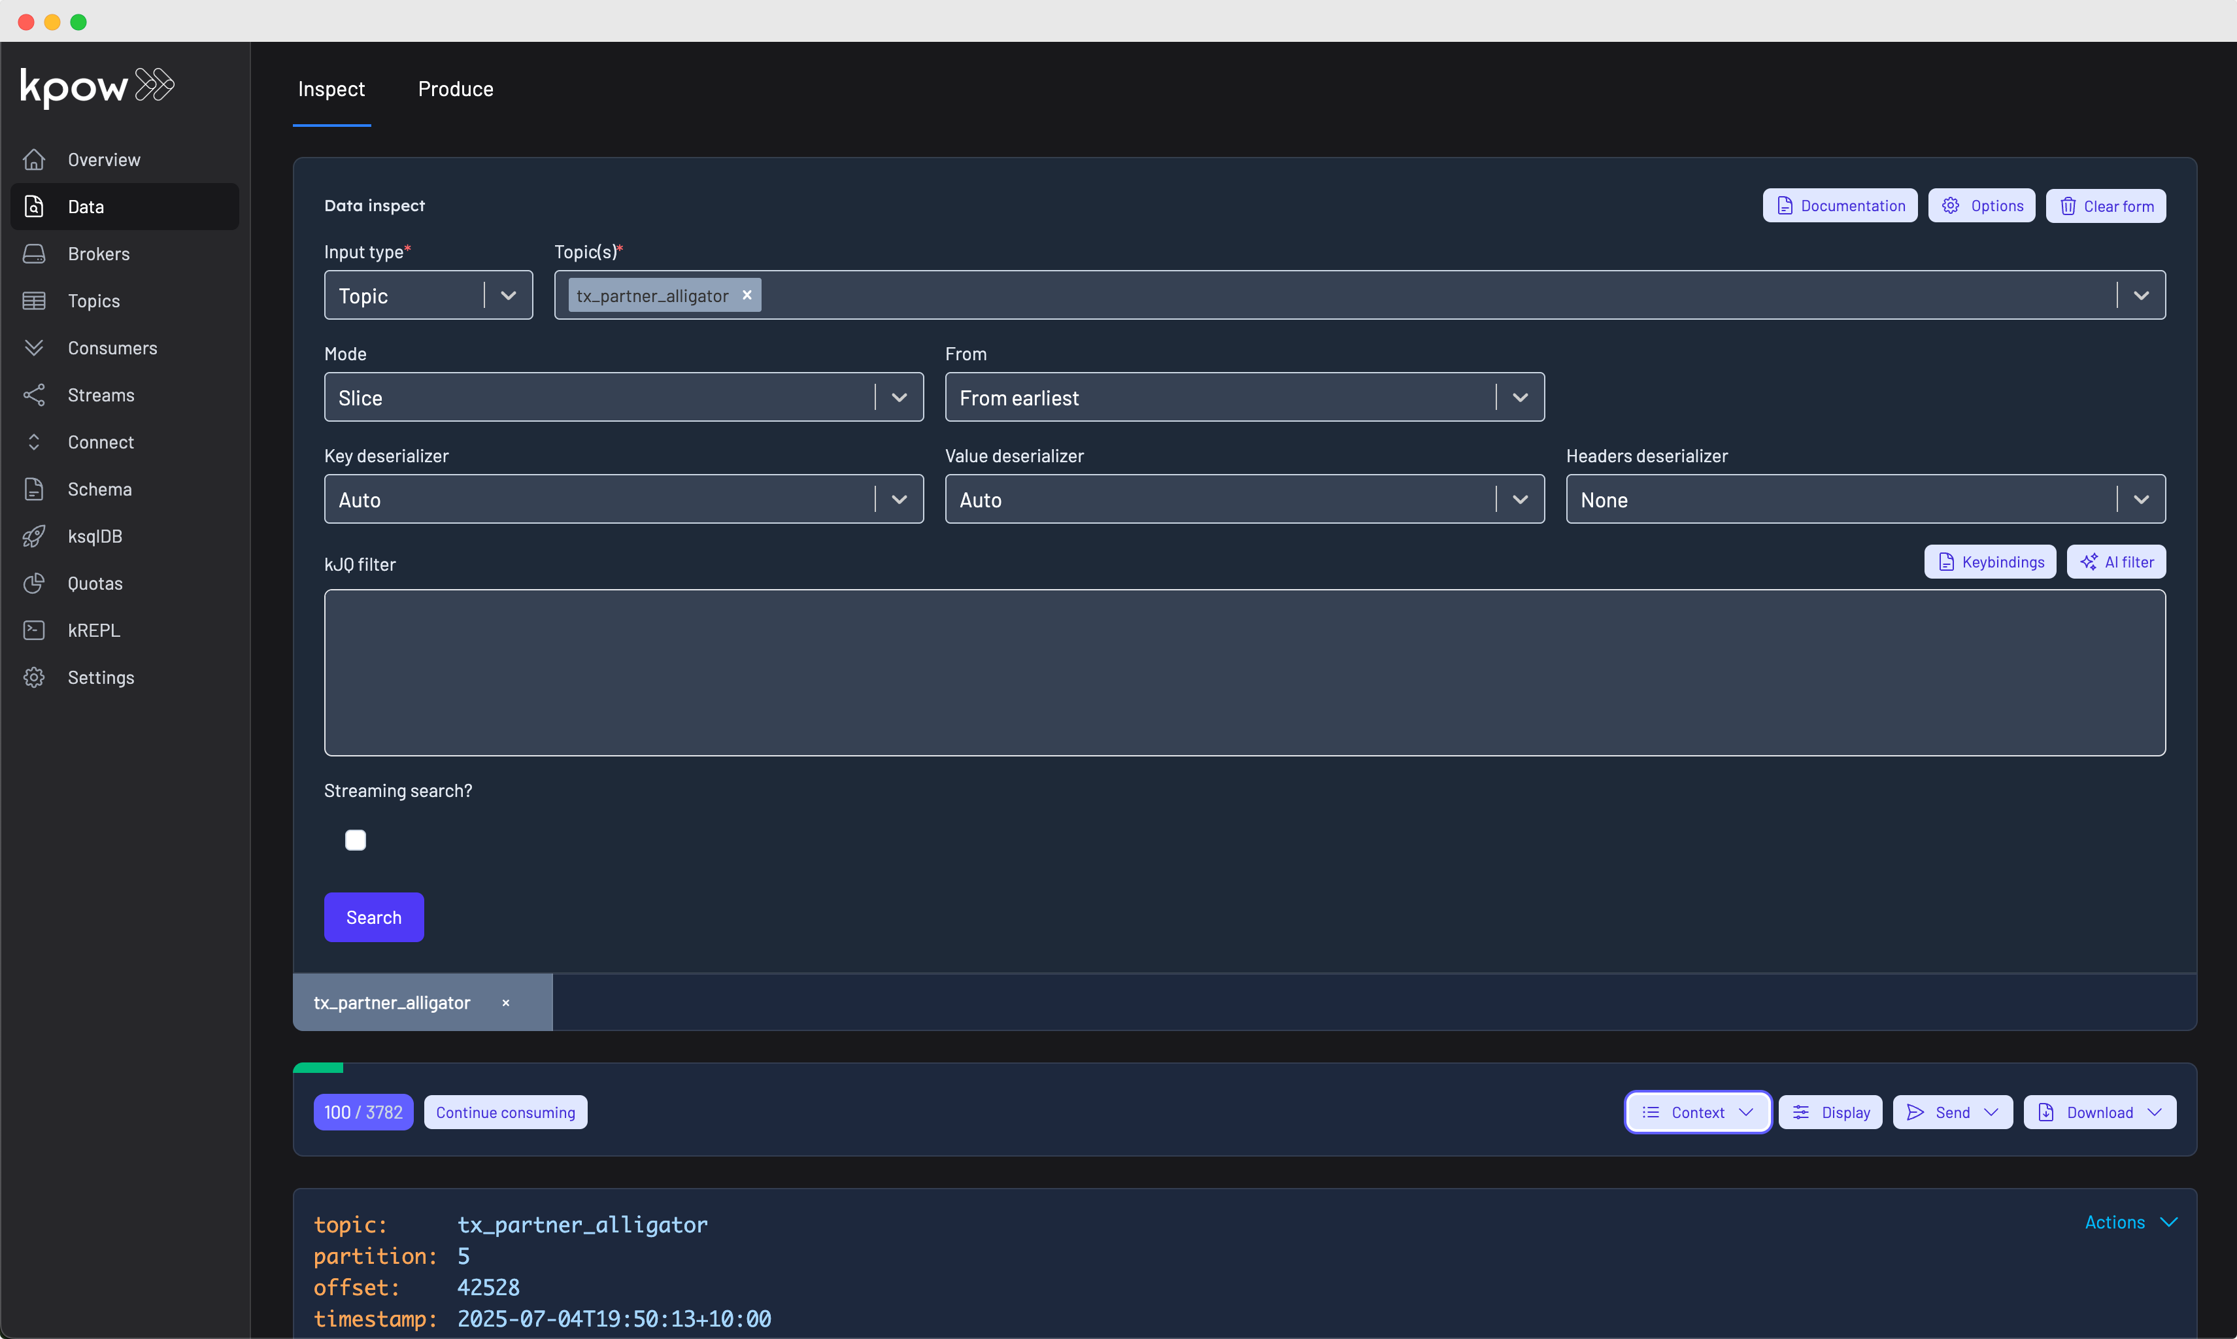The image size is (2237, 1339).
Task: Expand the Mode dropdown showing Slice
Action: [898, 398]
